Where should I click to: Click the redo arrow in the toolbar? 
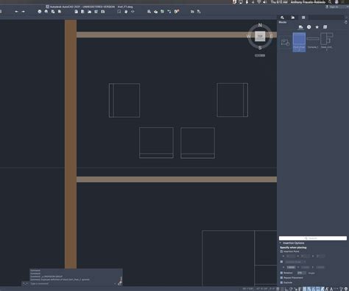click(23, 12)
